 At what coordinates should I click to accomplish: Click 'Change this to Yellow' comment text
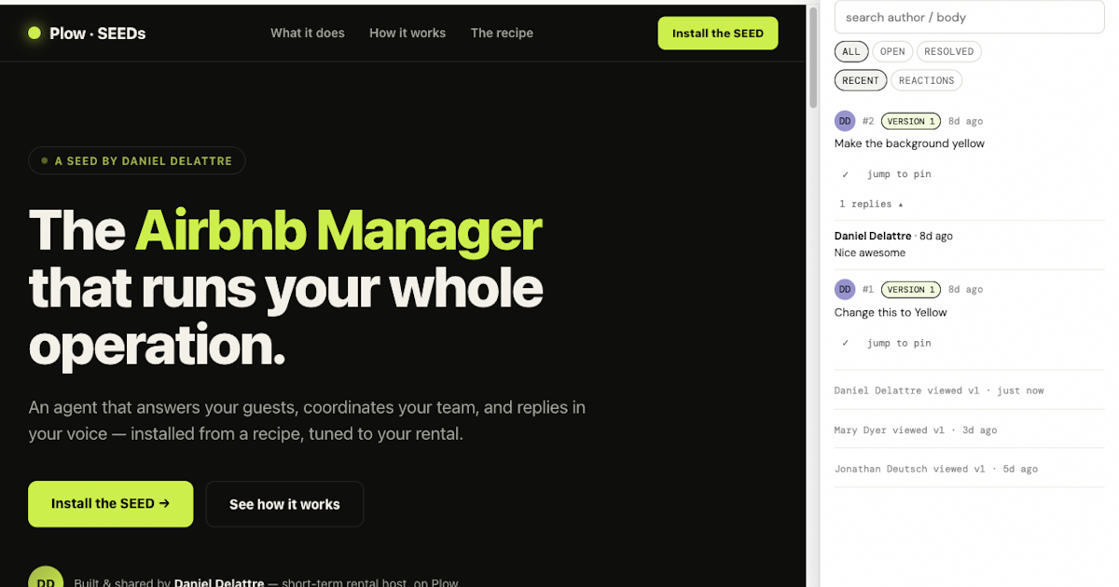pos(891,313)
